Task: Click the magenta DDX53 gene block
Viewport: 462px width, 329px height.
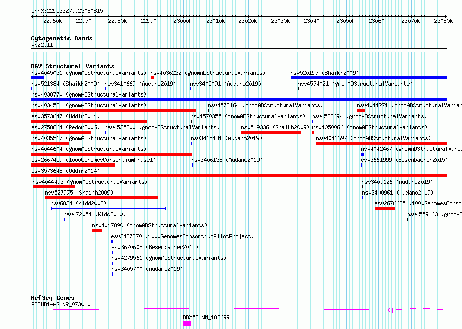Action: click(187, 323)
